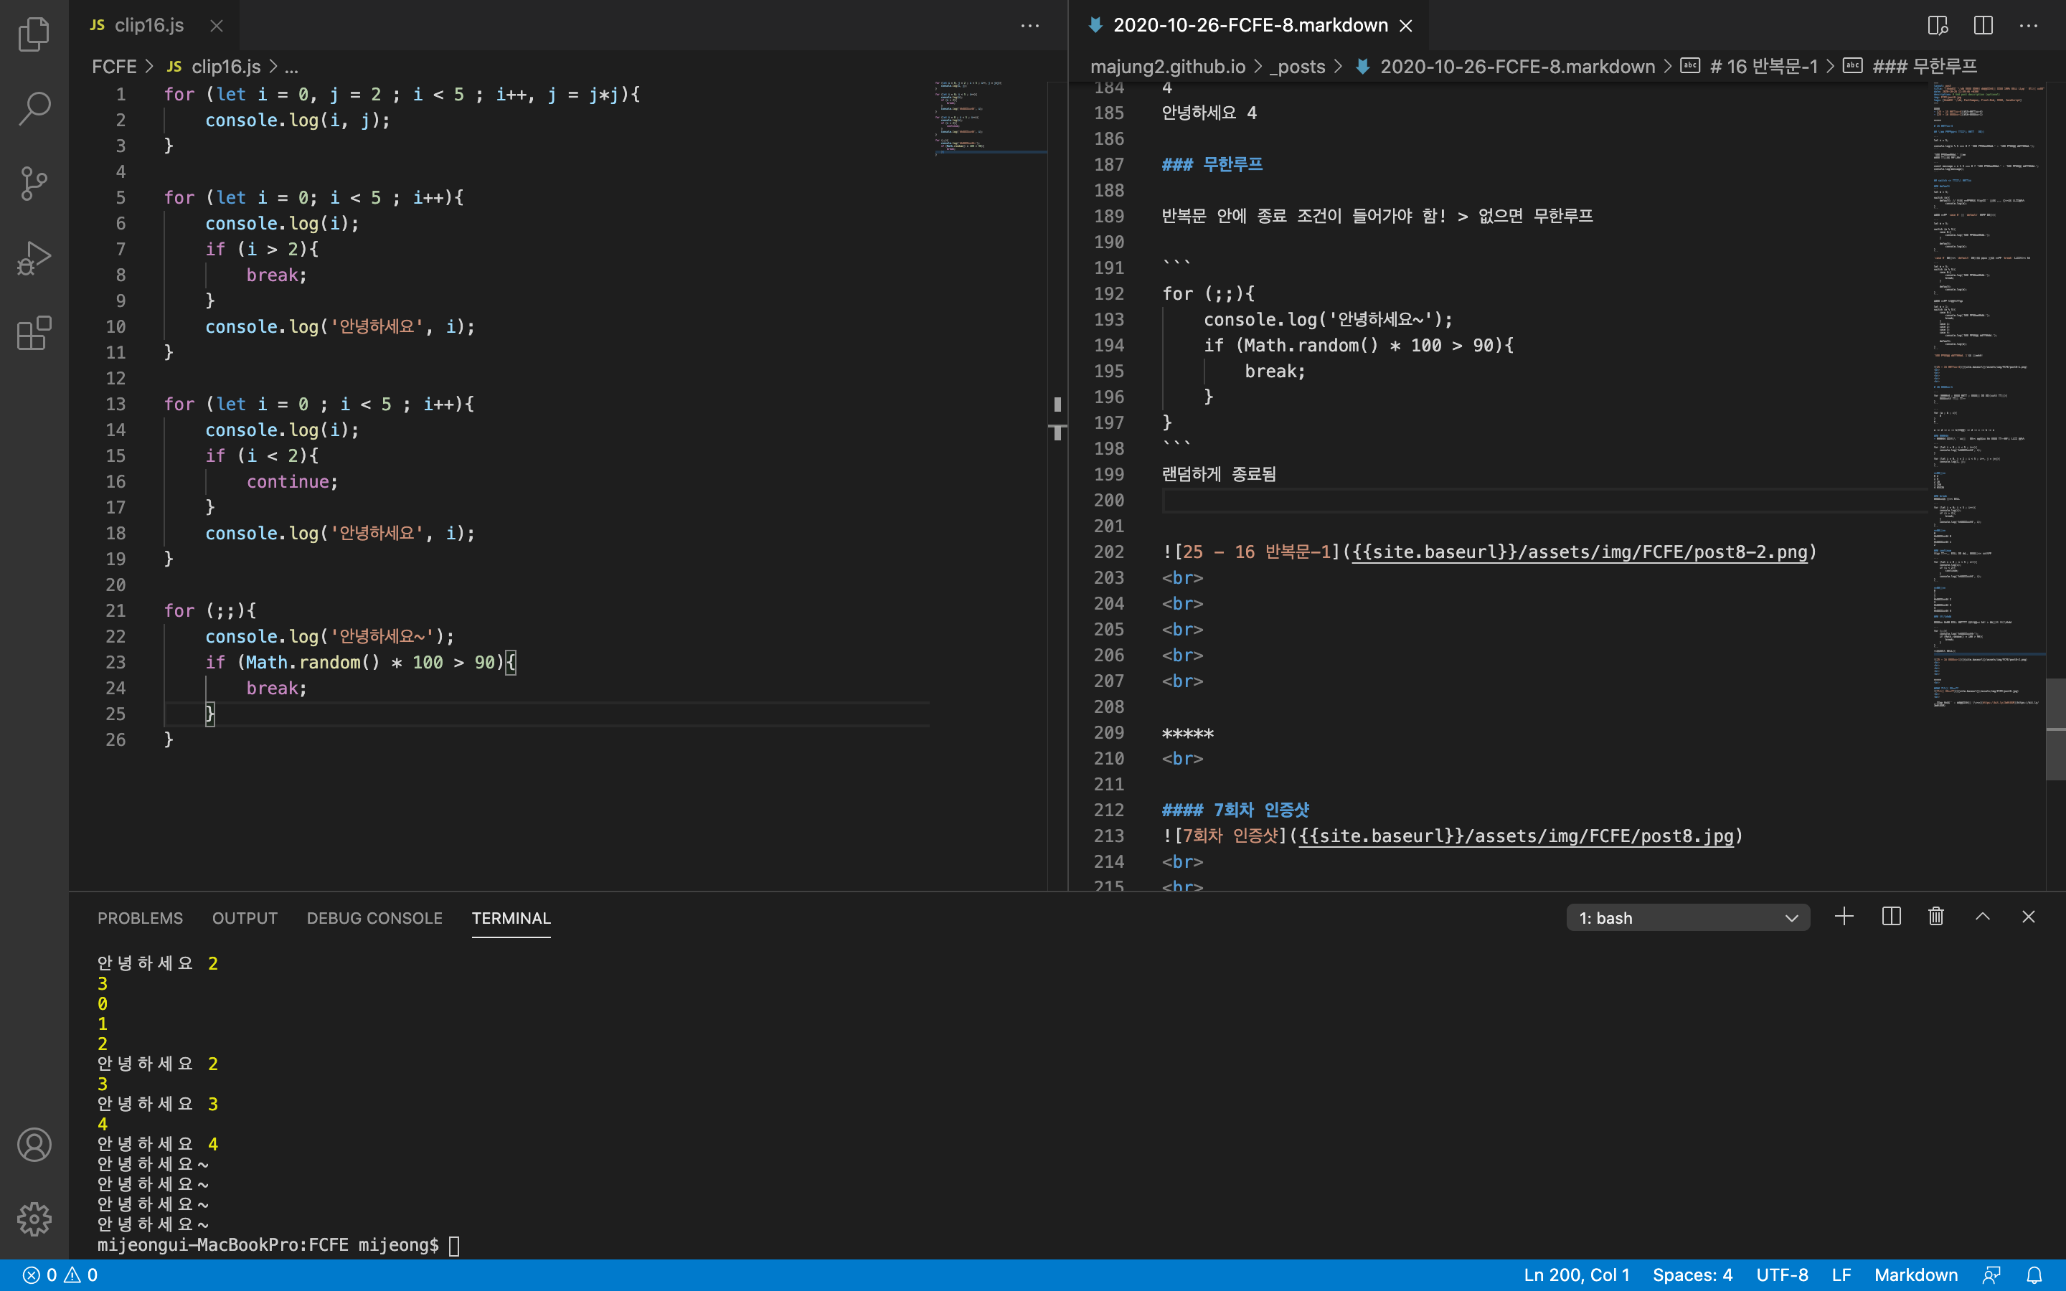Open more actions for right editor group

[2029, 26]
